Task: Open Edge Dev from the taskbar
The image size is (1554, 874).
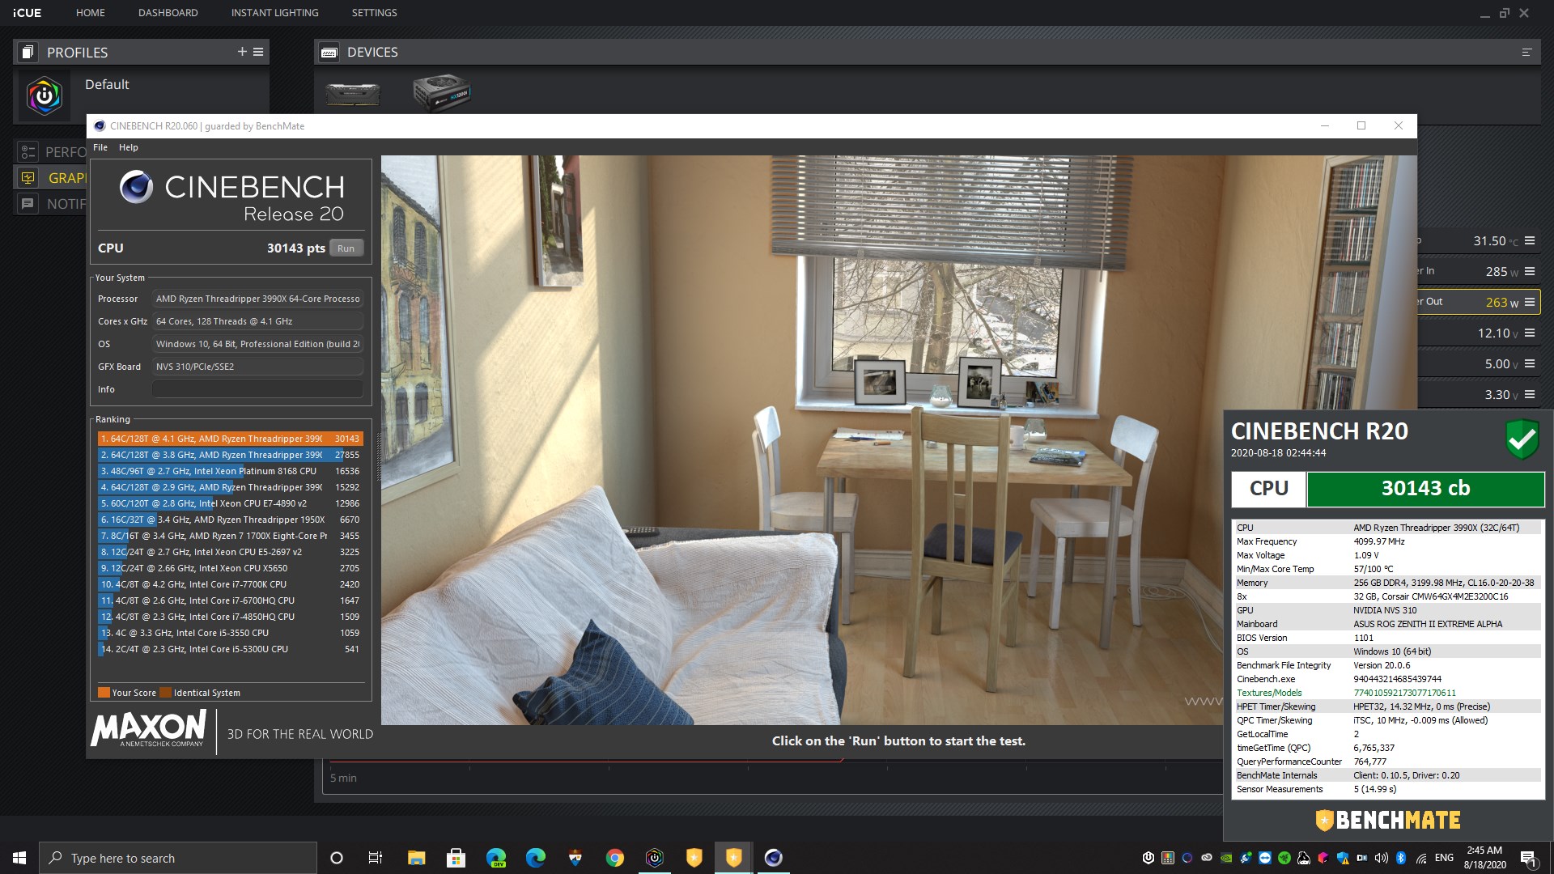Action: 495,858
